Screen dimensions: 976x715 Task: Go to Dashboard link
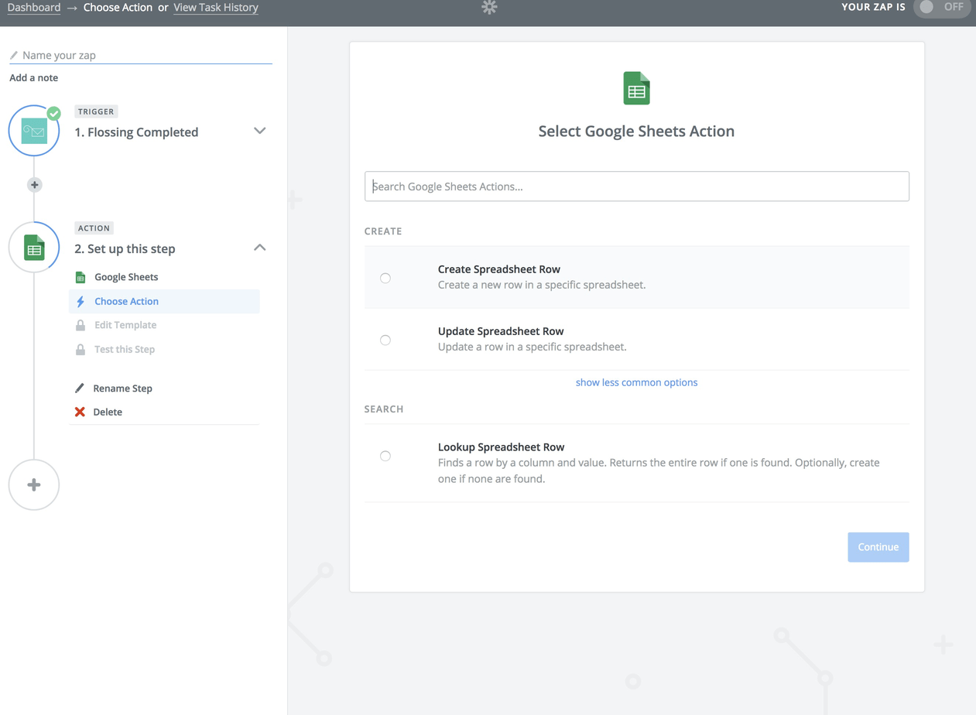pos(34,8)
